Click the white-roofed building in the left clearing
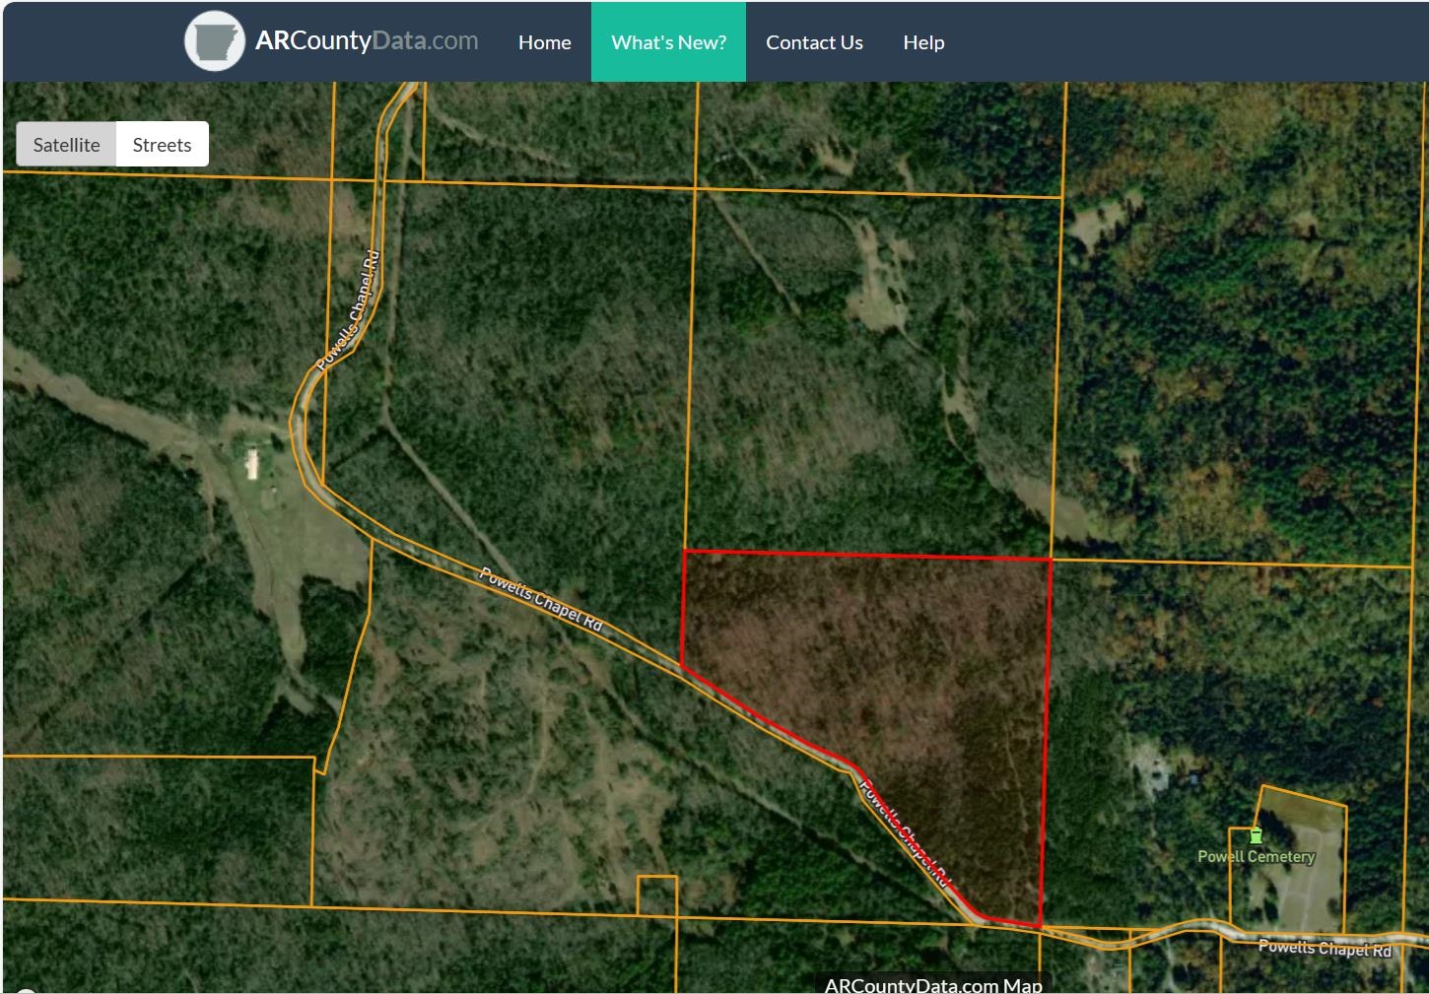This screenshot has height=994, width=1429. (252, 463)
